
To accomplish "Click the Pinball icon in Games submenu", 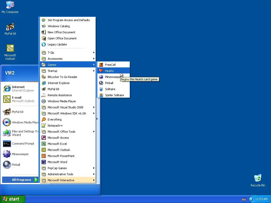I will [x=101, y=83].
